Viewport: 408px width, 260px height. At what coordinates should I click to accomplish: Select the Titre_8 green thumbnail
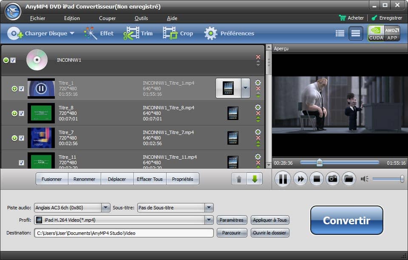41,113
